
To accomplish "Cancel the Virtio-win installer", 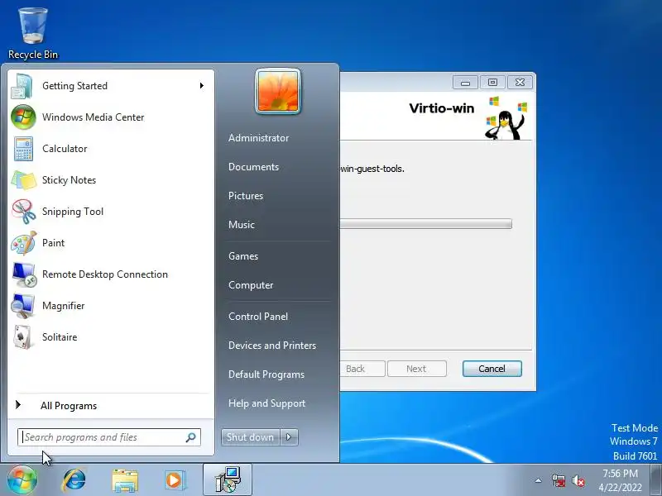I will pos(492,369).
